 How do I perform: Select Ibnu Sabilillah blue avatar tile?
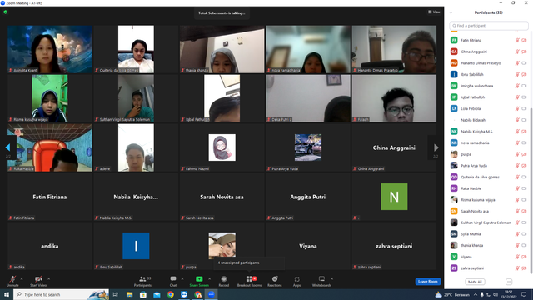click(136, 246)
